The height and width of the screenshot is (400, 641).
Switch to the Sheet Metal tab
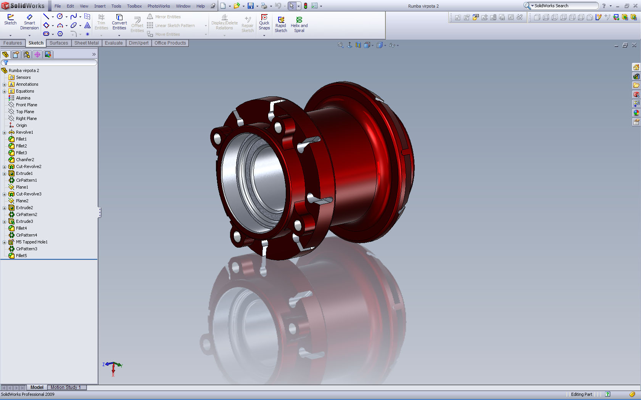pyautogui.click(x=86, y=43)
